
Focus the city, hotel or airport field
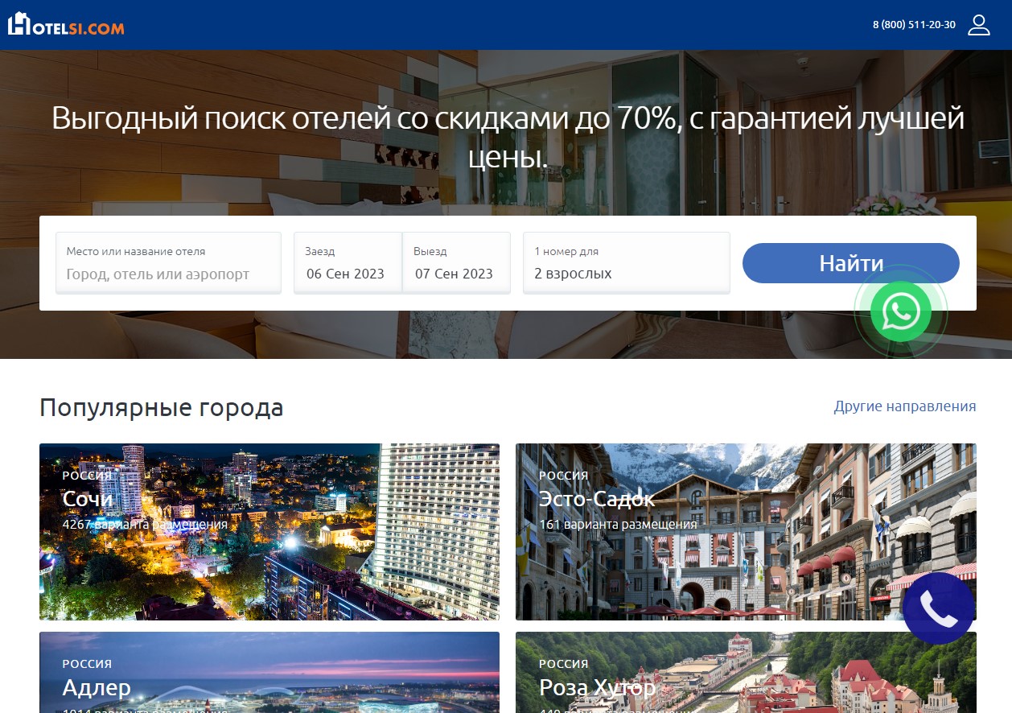click(x=168, y=263)
